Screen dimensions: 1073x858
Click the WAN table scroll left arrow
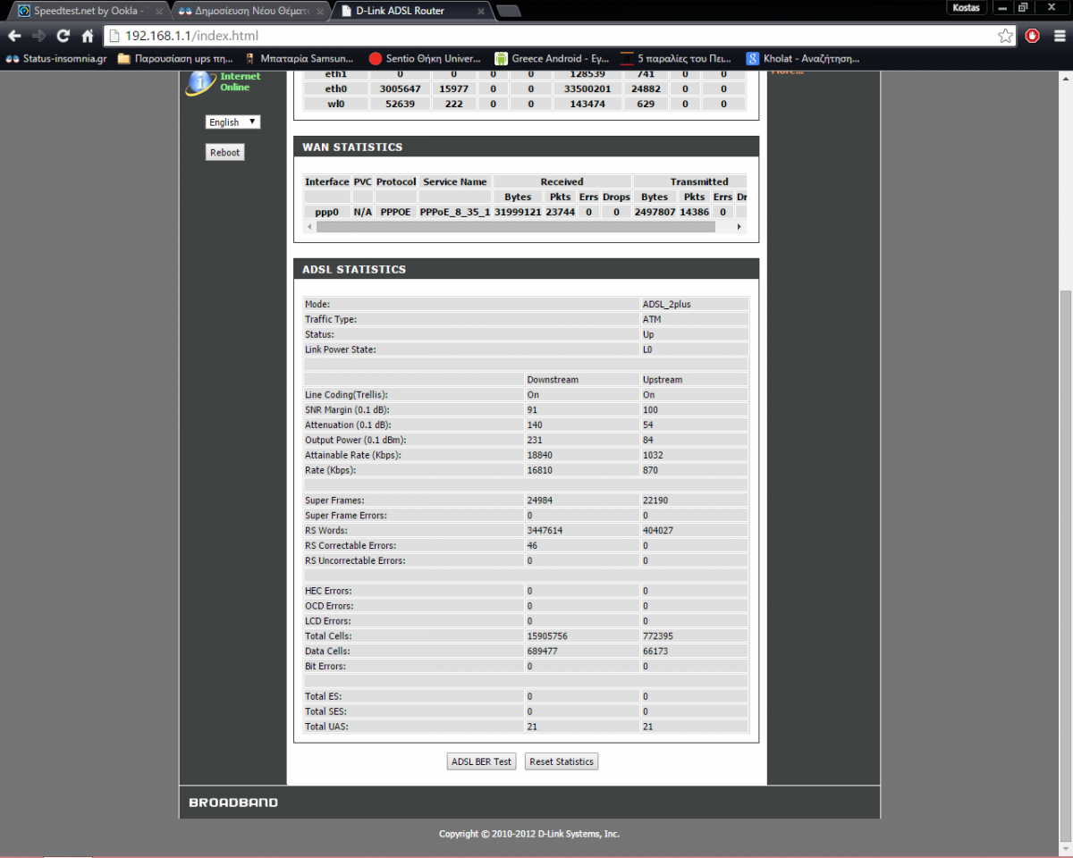click(309, 227)
